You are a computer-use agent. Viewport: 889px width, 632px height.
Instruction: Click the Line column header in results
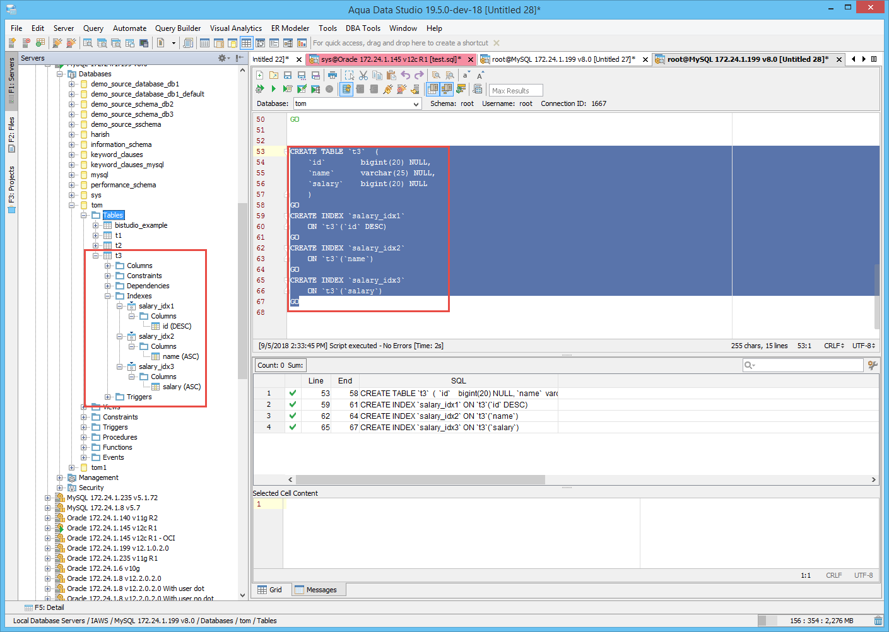[316, 380]
